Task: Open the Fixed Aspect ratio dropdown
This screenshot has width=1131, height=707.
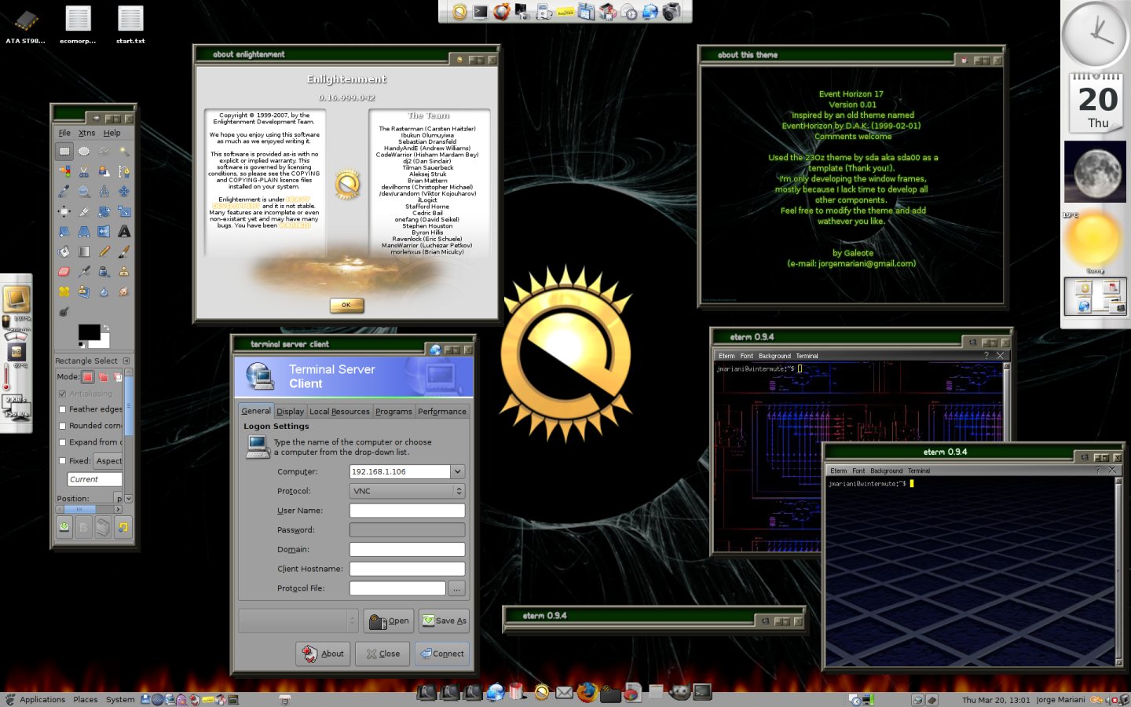Action: click(x=108, y=461)
